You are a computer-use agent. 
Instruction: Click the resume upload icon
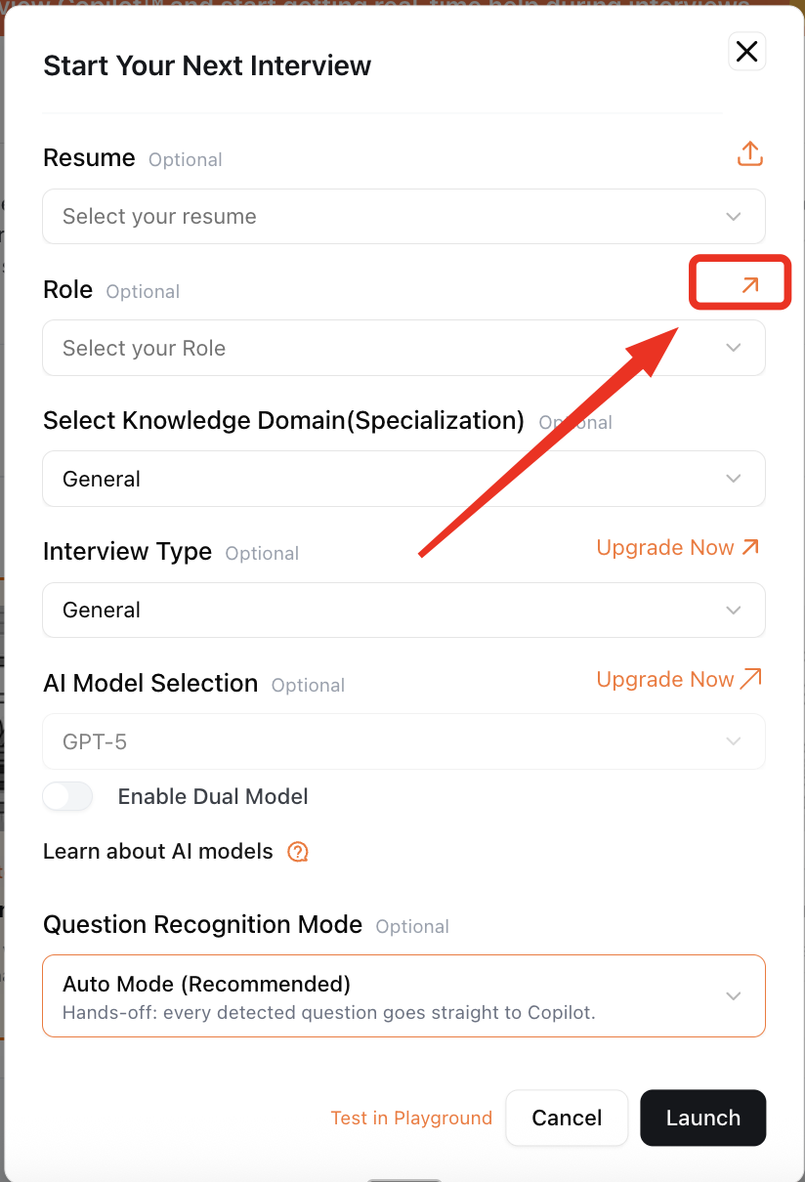click(749, 154)
